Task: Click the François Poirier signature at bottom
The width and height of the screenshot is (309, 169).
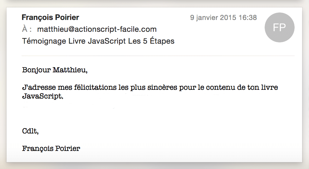Action: (51, 148)
